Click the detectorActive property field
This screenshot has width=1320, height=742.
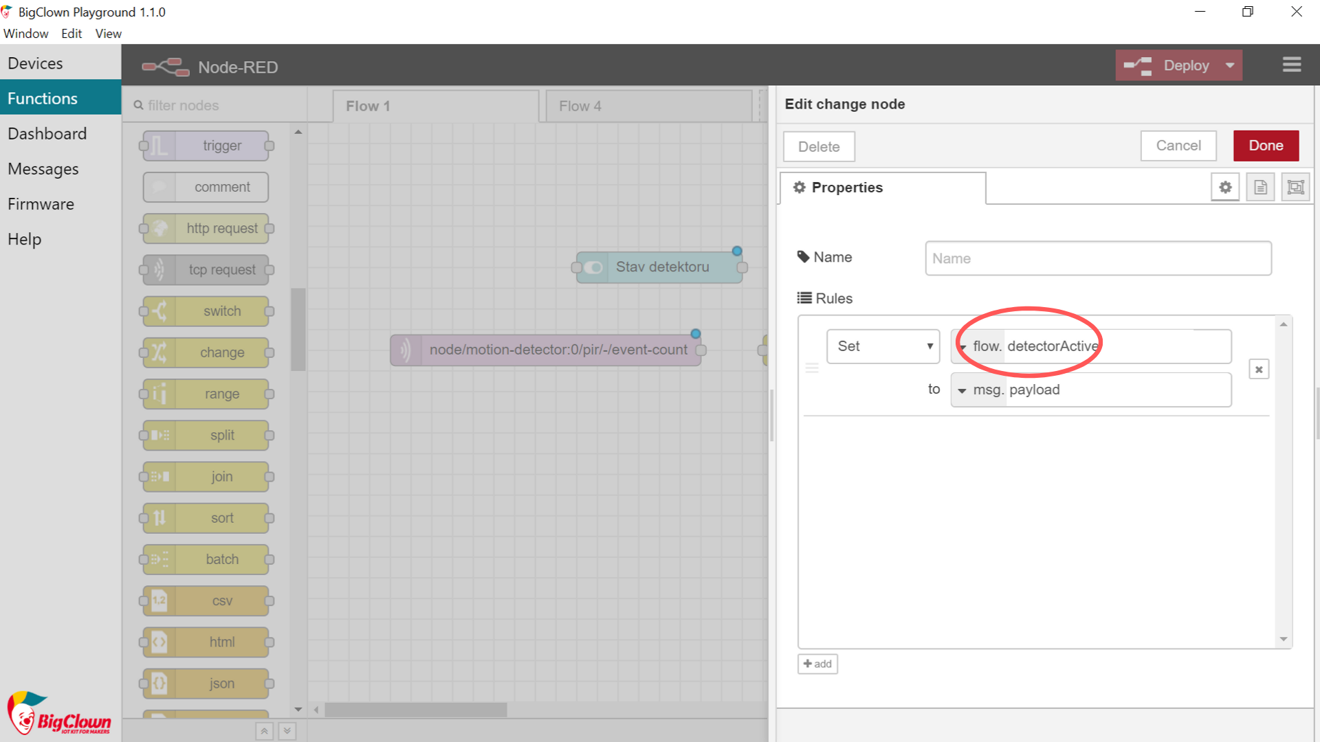[x=1116, y=346]
